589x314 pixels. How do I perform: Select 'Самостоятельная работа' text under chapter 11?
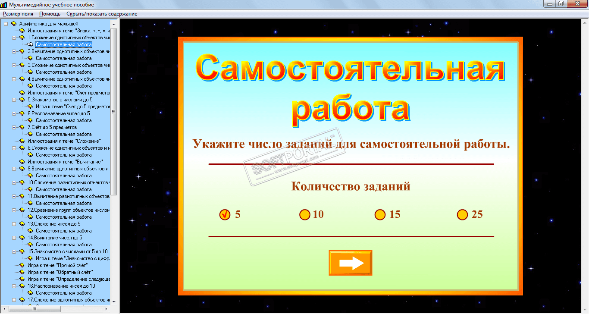pos(64,203)
